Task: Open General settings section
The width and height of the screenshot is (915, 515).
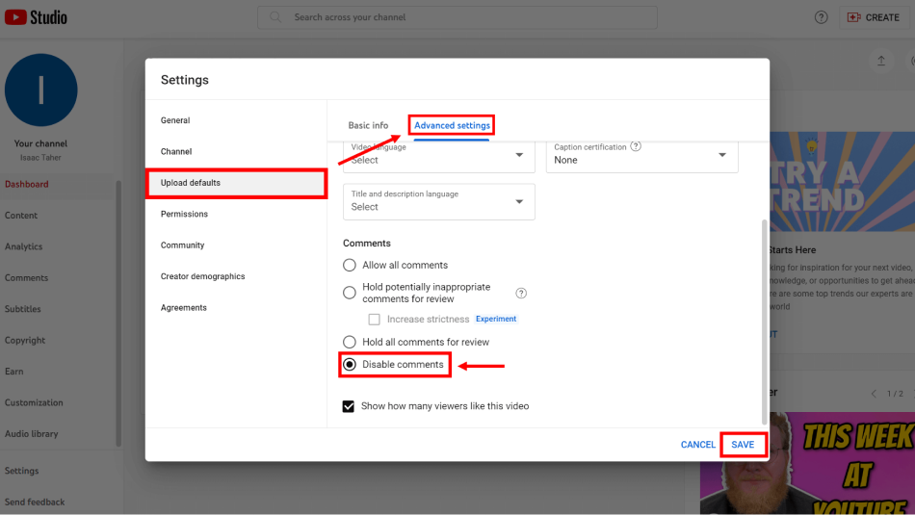Action: coord(236,120)
